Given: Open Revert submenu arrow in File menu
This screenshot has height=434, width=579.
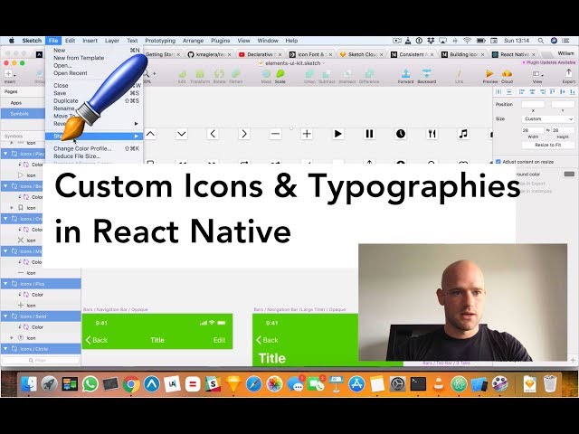Looking at the screenshot, I should [x=136, y=124].
